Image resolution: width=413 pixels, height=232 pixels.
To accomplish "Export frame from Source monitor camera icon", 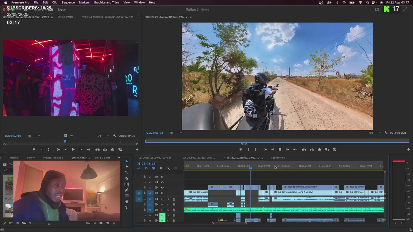I will pyautogui.click(x=113, y=150).
